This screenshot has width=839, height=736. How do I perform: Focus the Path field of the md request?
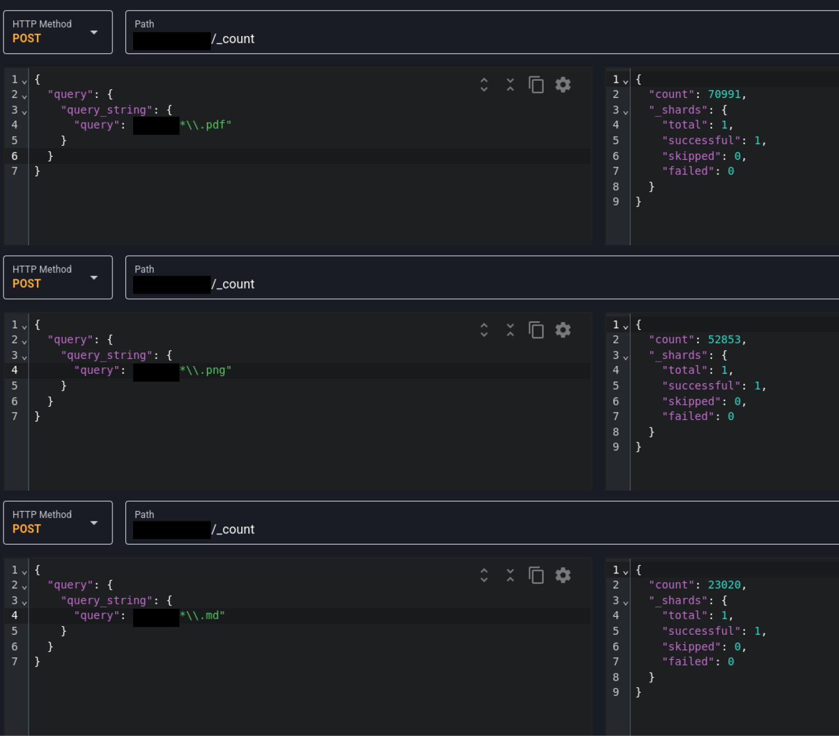tap(482, 523)
